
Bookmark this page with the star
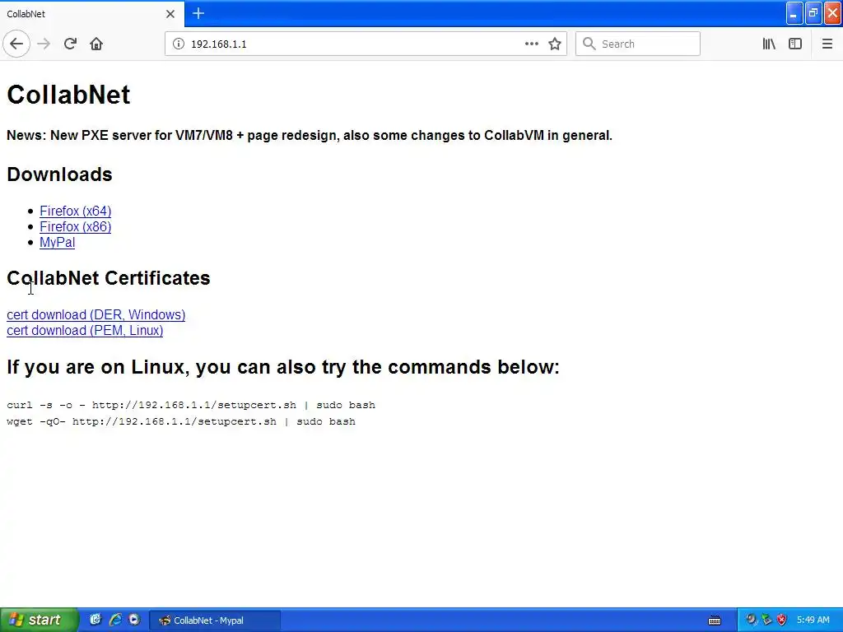click(x=555, y=44)
